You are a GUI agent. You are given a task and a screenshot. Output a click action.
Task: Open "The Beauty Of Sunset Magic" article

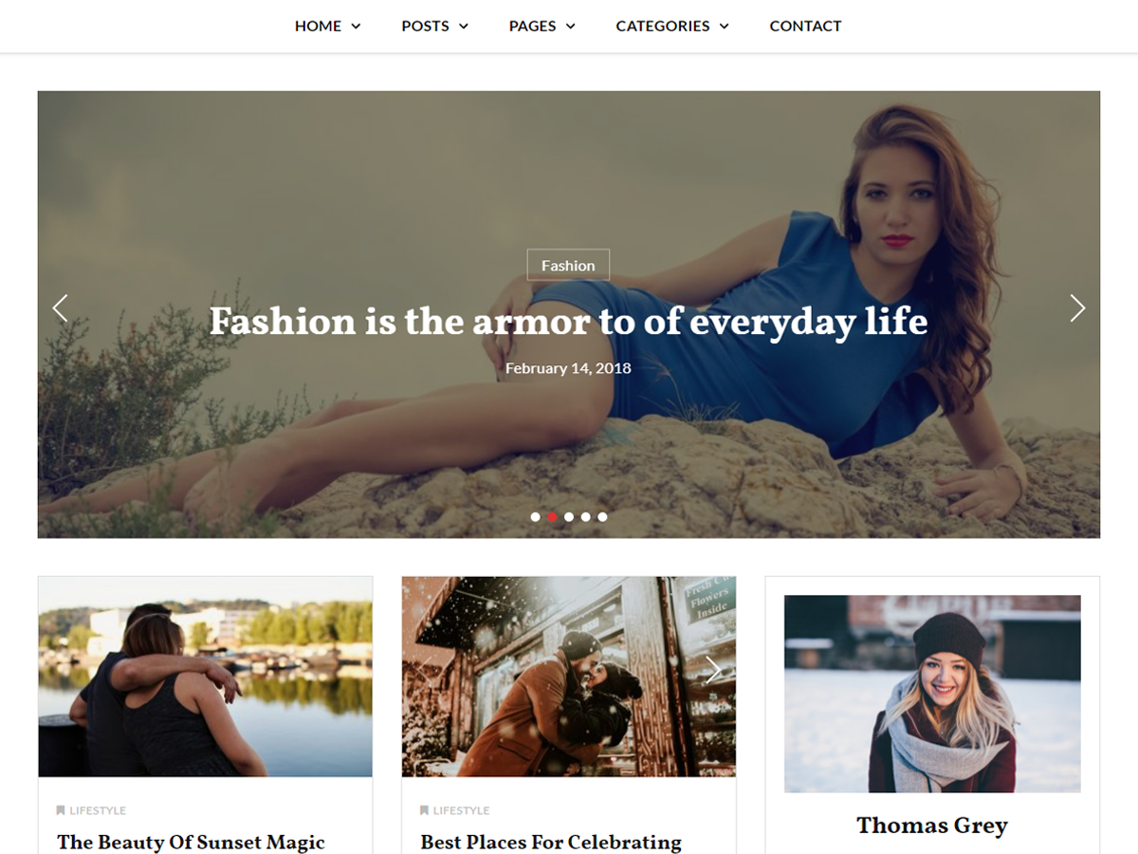point(191,843)
